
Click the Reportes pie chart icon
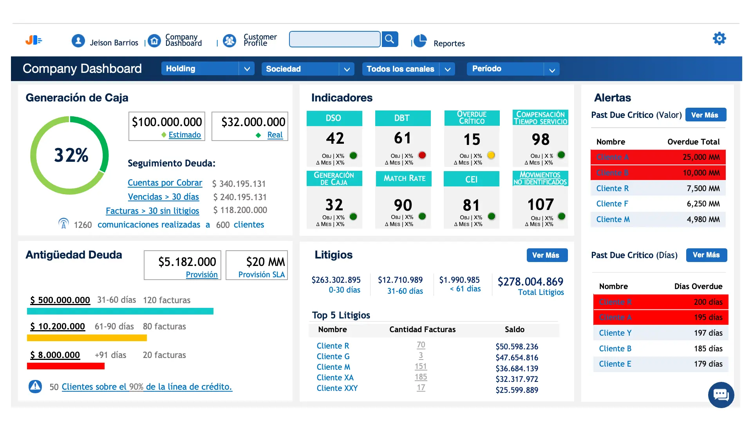tap(420, 41)
